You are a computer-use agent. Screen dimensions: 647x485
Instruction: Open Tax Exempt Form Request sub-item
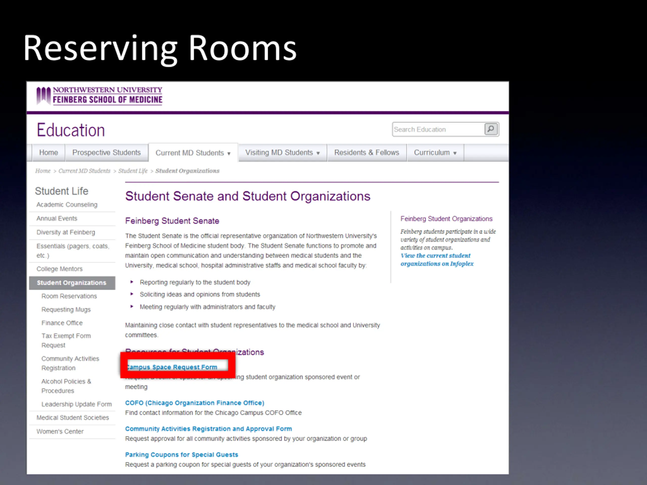66,340
